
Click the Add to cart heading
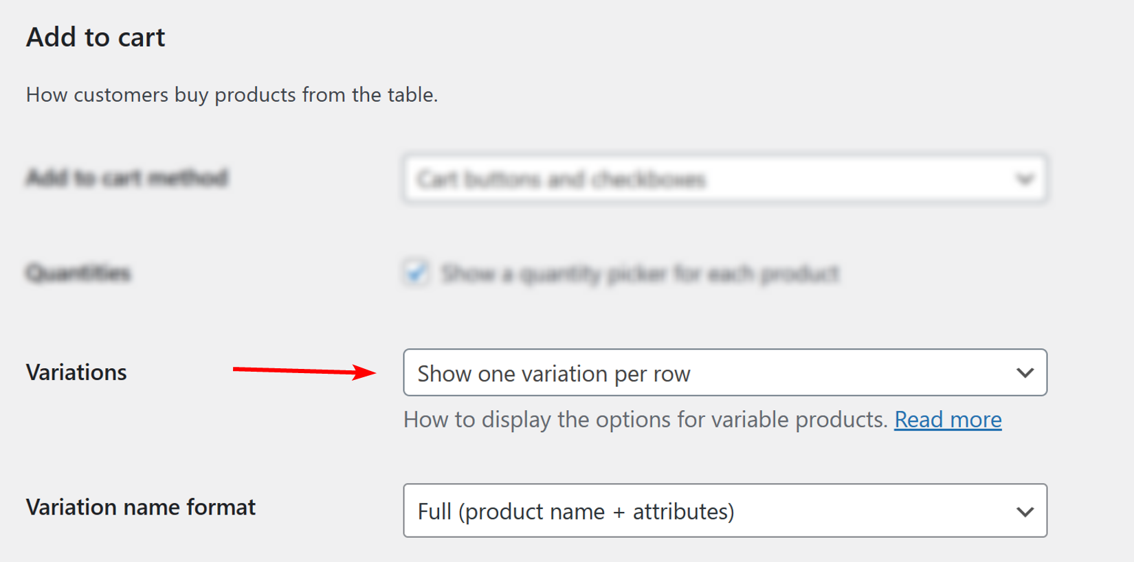click(x=95, y=37)
